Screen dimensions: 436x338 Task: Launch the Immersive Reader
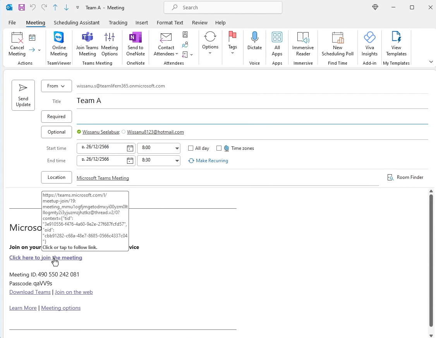pyautogui.click(x=303, y=45)
